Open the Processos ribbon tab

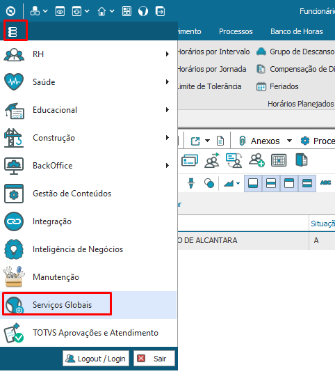[236, 31]
